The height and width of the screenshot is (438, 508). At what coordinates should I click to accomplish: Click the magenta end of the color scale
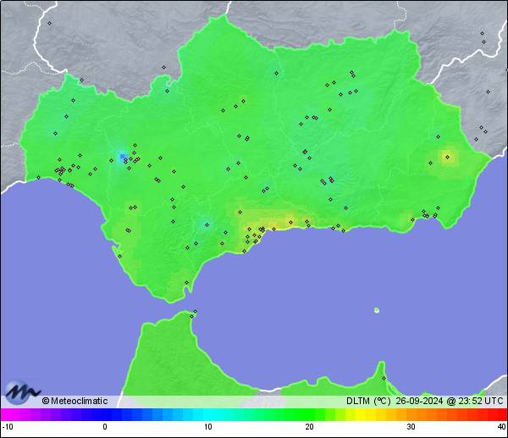[8, 414]
